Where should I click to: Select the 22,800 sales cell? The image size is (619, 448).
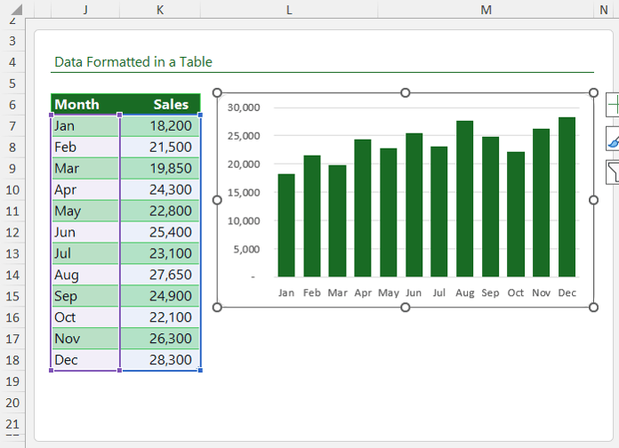pyautogui.click(x=160, y=212)
